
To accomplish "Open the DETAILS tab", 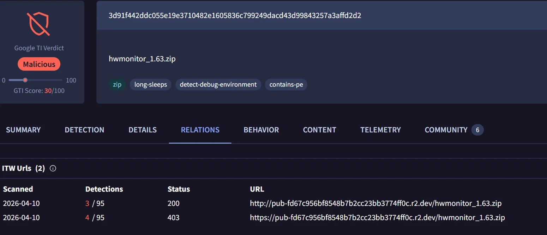I will tap(143, 130).
